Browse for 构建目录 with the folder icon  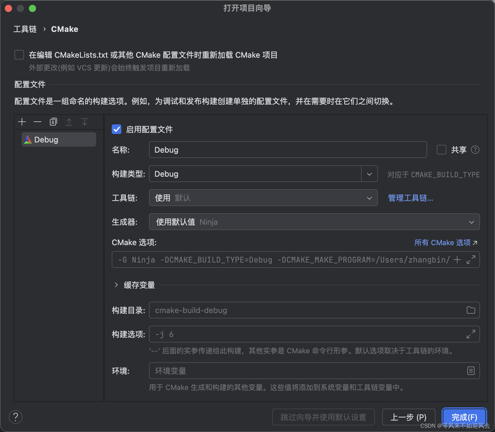click(471, 310)
